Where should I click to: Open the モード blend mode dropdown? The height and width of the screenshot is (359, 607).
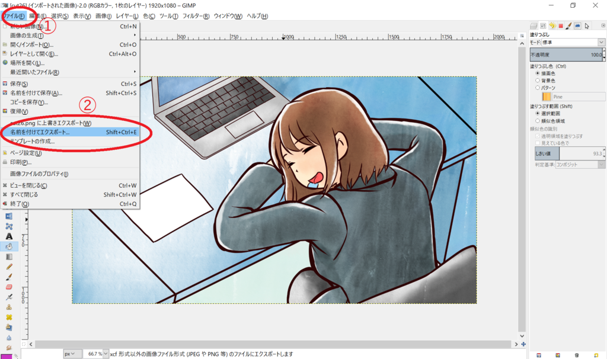tap(573, 42)
